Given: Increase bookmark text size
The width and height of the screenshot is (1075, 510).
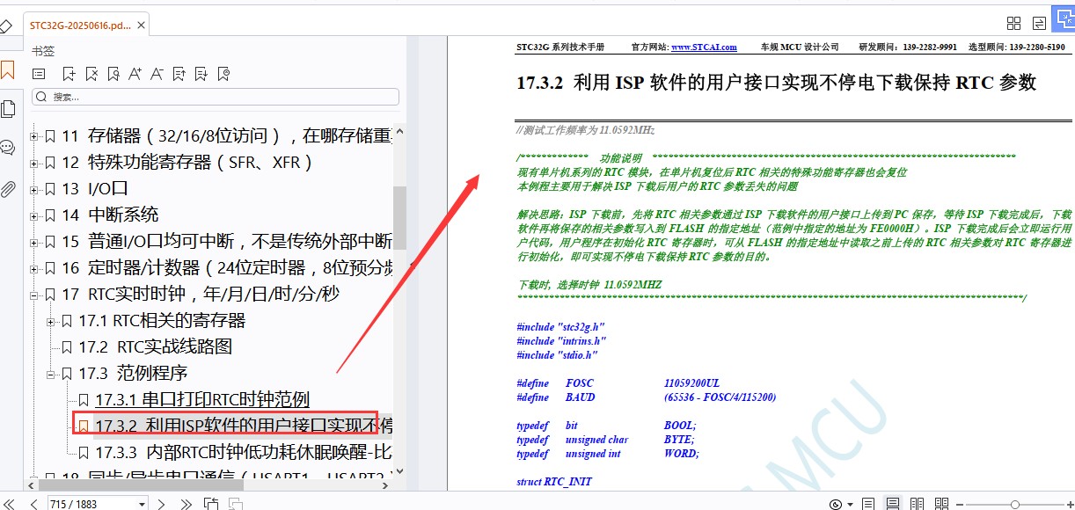Looking at the screenshot, I should coord(135,74).
